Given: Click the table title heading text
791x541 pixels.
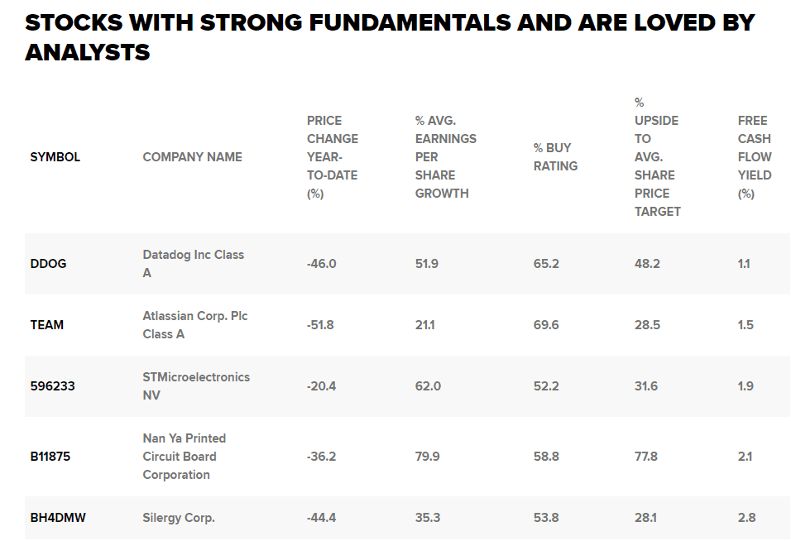Looking at the screenshot, I should [x=390, y=37].
